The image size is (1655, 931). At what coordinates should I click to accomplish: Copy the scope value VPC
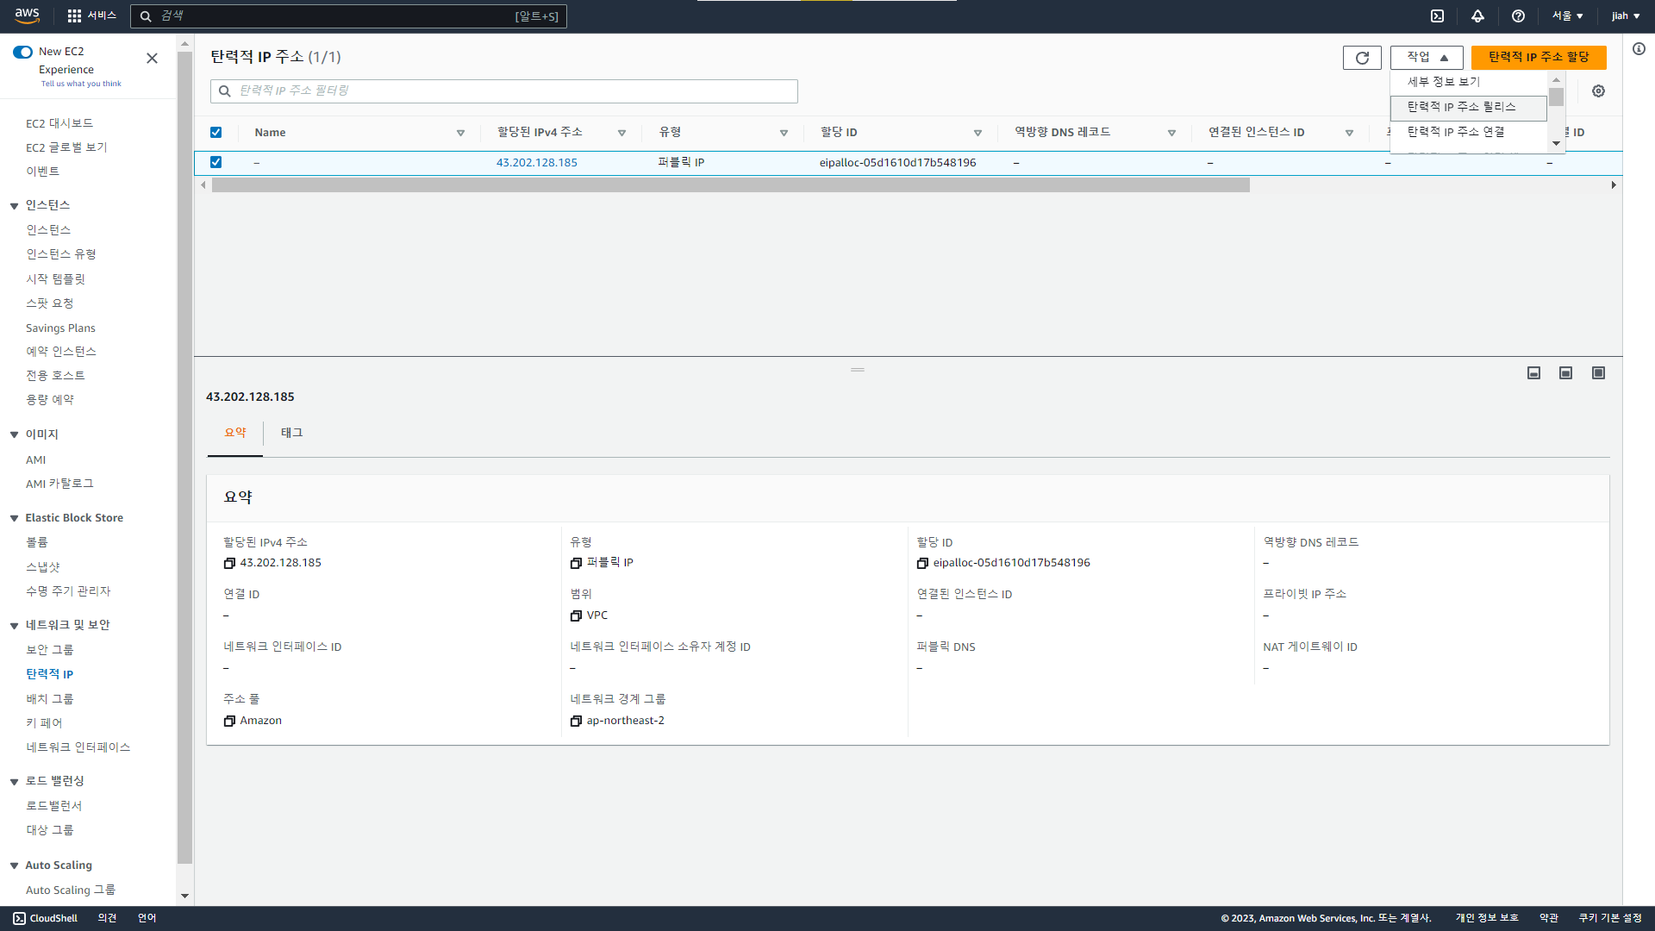pos(576,615)
